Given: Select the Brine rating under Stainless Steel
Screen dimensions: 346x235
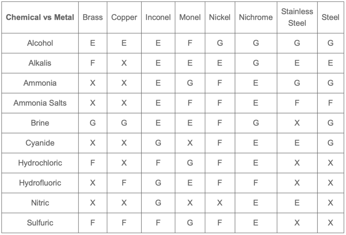Looking at the screenshot, I should point(297,123).
